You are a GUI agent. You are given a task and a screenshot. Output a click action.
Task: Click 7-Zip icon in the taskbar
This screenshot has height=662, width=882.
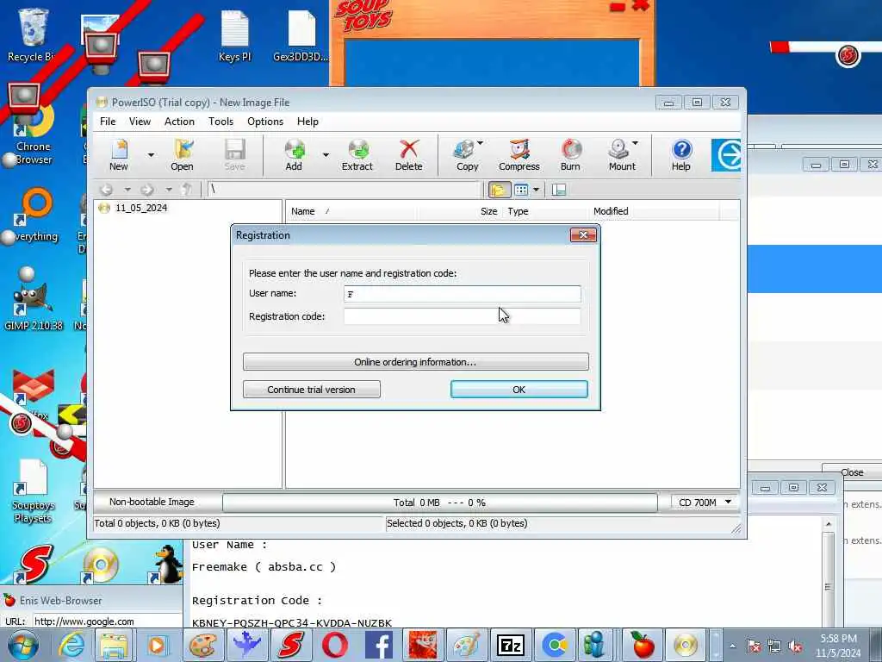(x=510, y=645)
